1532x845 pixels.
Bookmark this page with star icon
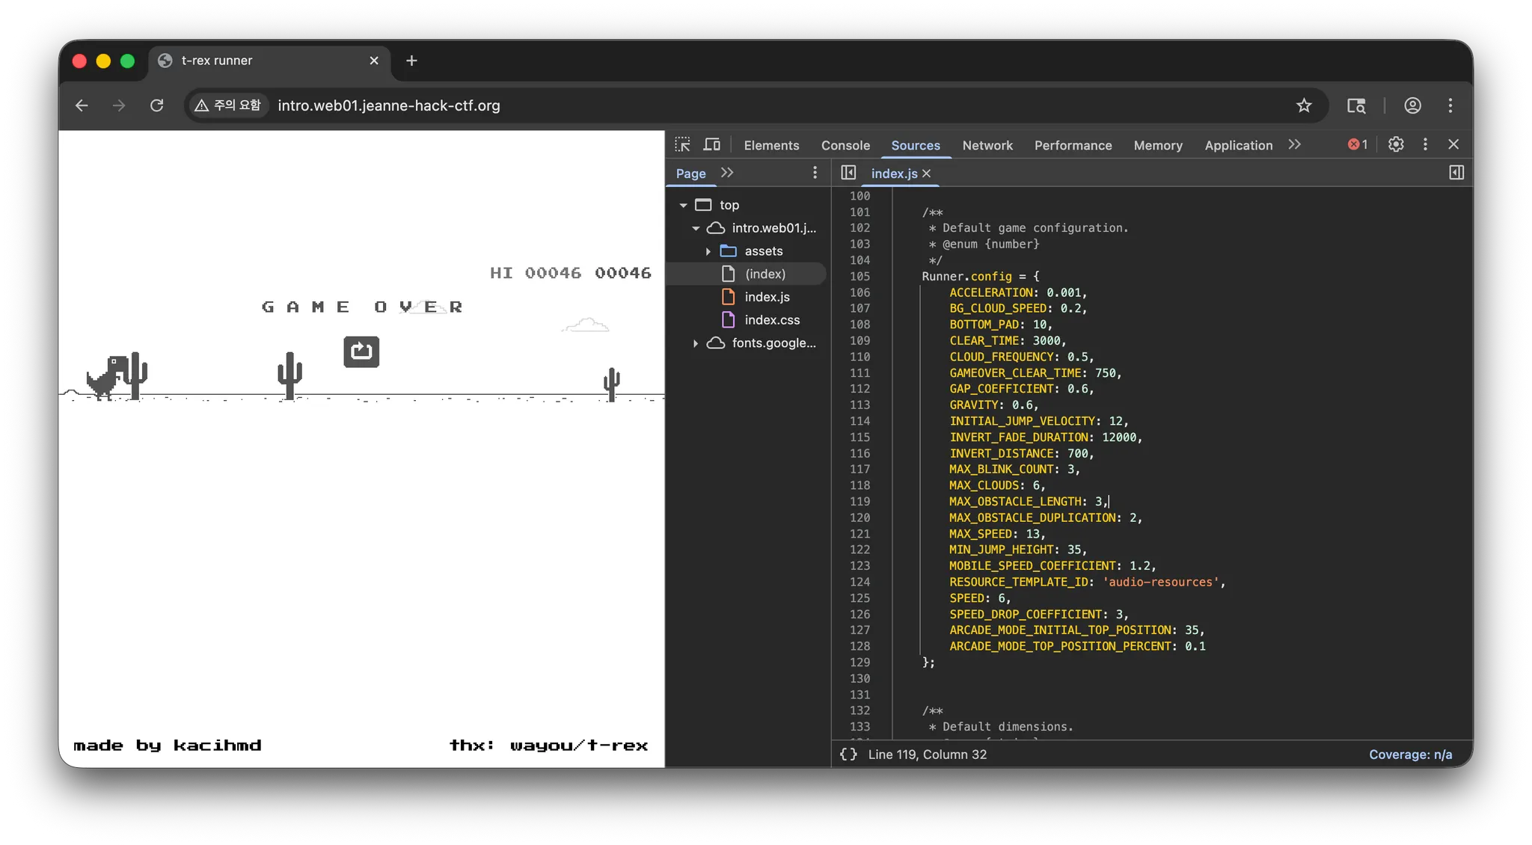tap(1304, 105)
